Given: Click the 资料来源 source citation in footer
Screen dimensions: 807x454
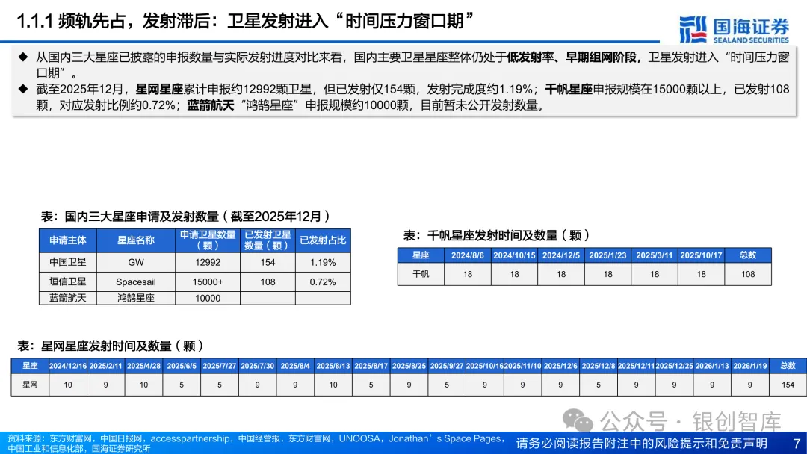Looking at the screenshot, I should tap(257, 444).
